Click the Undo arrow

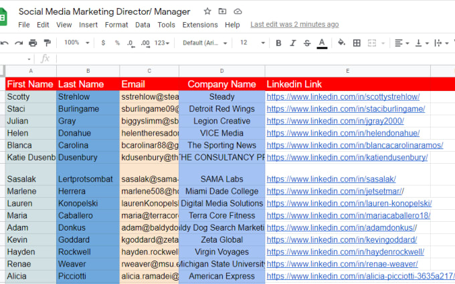click(x=5, y=43)
